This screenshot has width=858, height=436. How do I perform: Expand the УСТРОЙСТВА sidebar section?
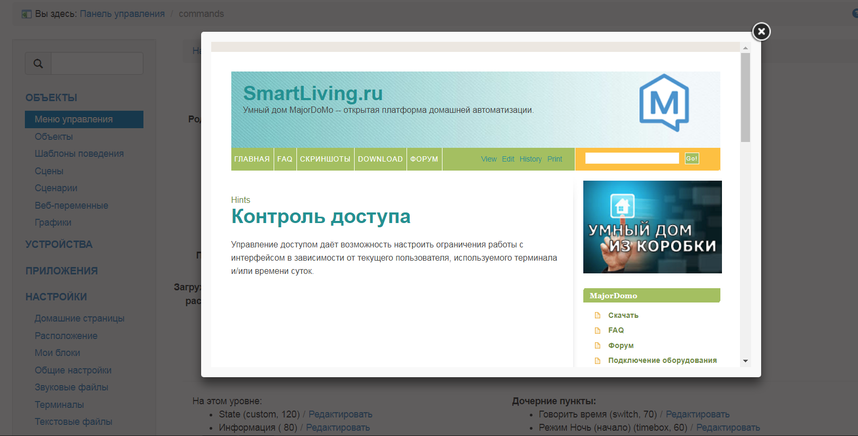click(x=59, y=244)
